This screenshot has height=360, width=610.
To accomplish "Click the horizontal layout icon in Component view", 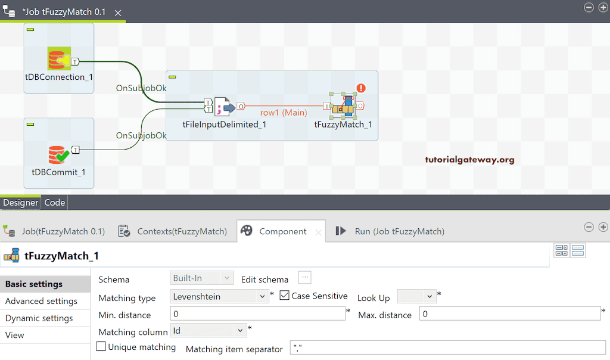I will (561, 250).
